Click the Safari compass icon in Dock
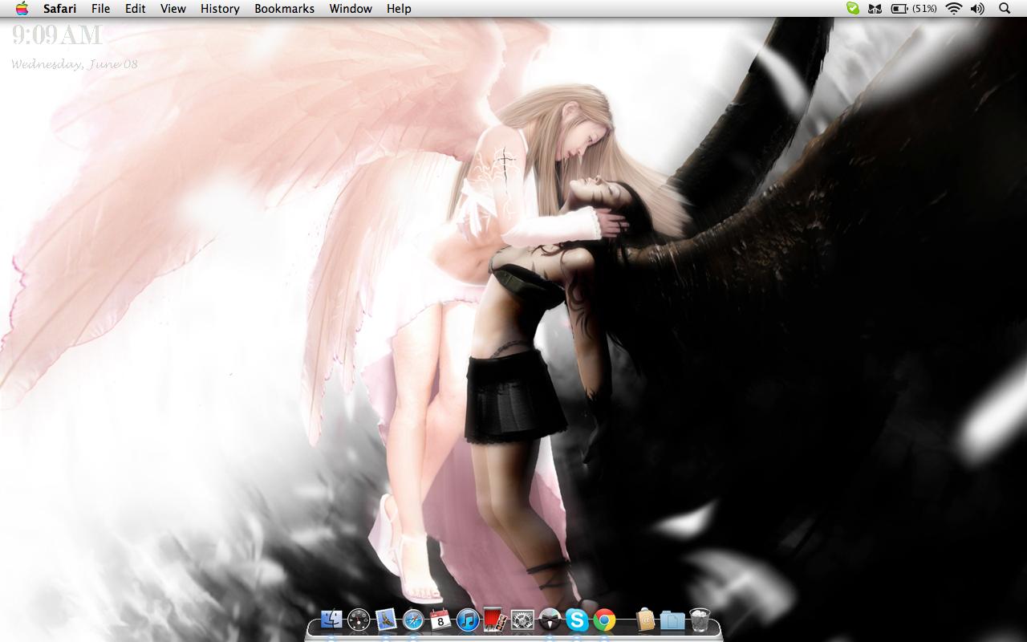 (x=413, y=619)
